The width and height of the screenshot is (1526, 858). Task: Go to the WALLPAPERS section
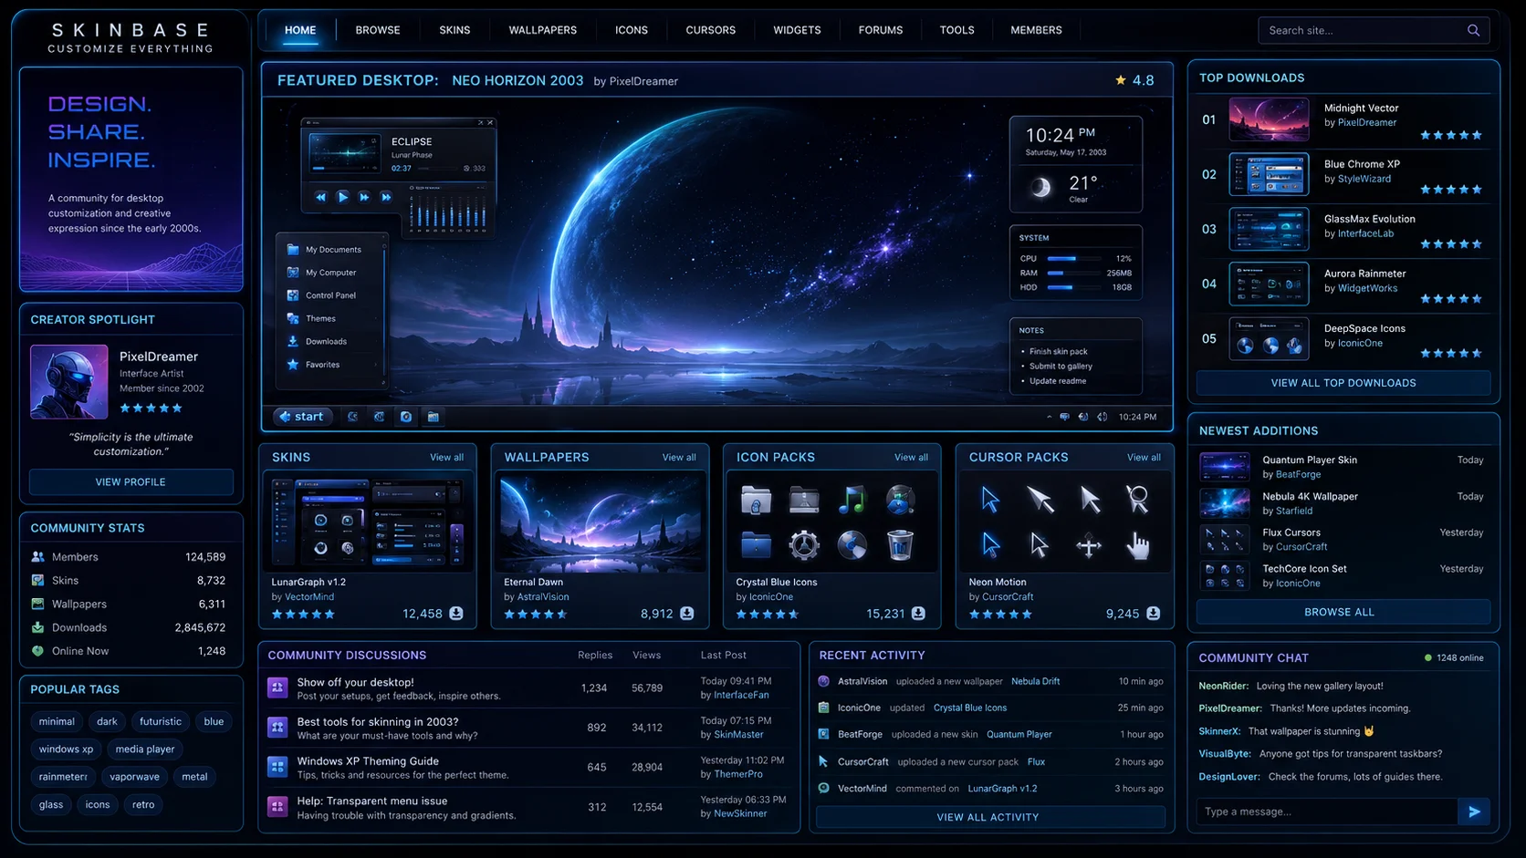pos(543,30)
